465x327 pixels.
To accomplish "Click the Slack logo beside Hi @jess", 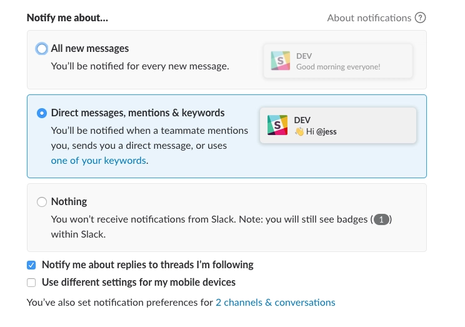I will (x=277, y=125).
